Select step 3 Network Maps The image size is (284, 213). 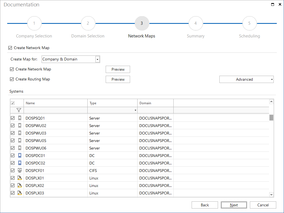[142, 23]
